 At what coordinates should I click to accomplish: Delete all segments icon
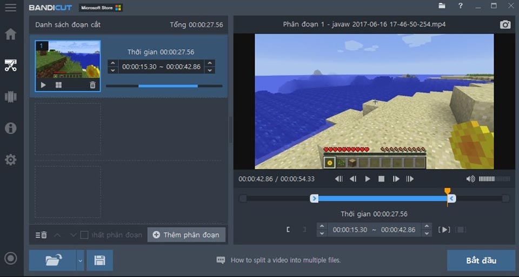tap(41, 235)
